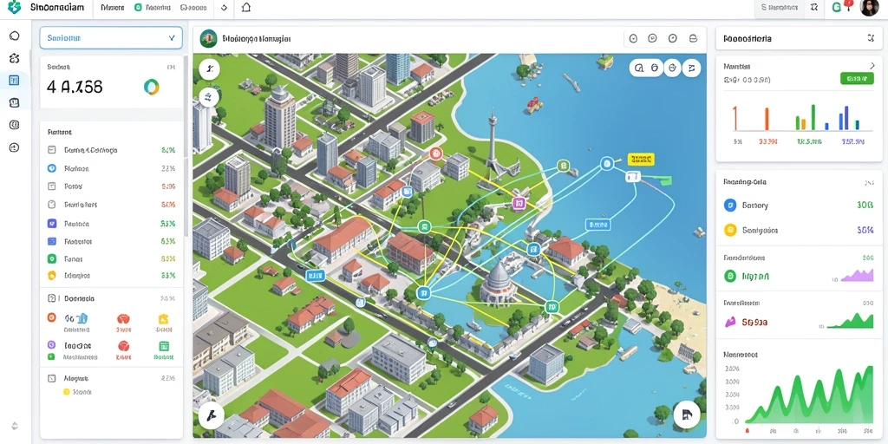Click the green area chart in right panel

tap(808, 395)
